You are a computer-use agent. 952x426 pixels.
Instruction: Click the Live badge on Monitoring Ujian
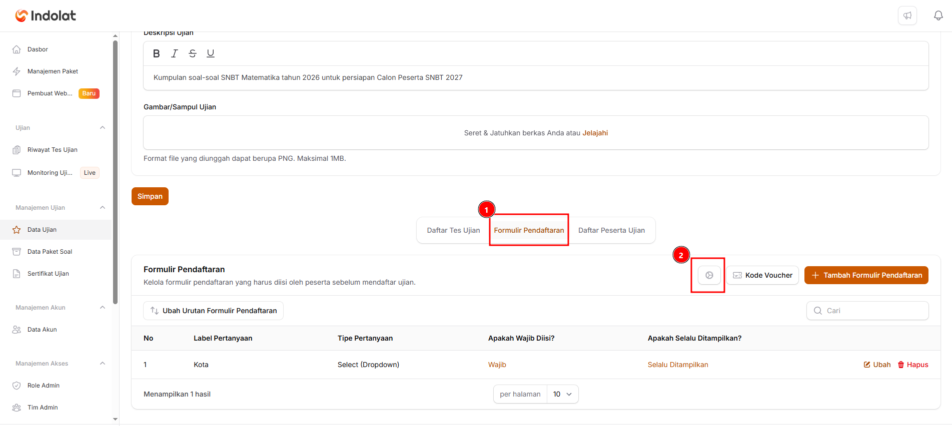click(x=90, y=173)
